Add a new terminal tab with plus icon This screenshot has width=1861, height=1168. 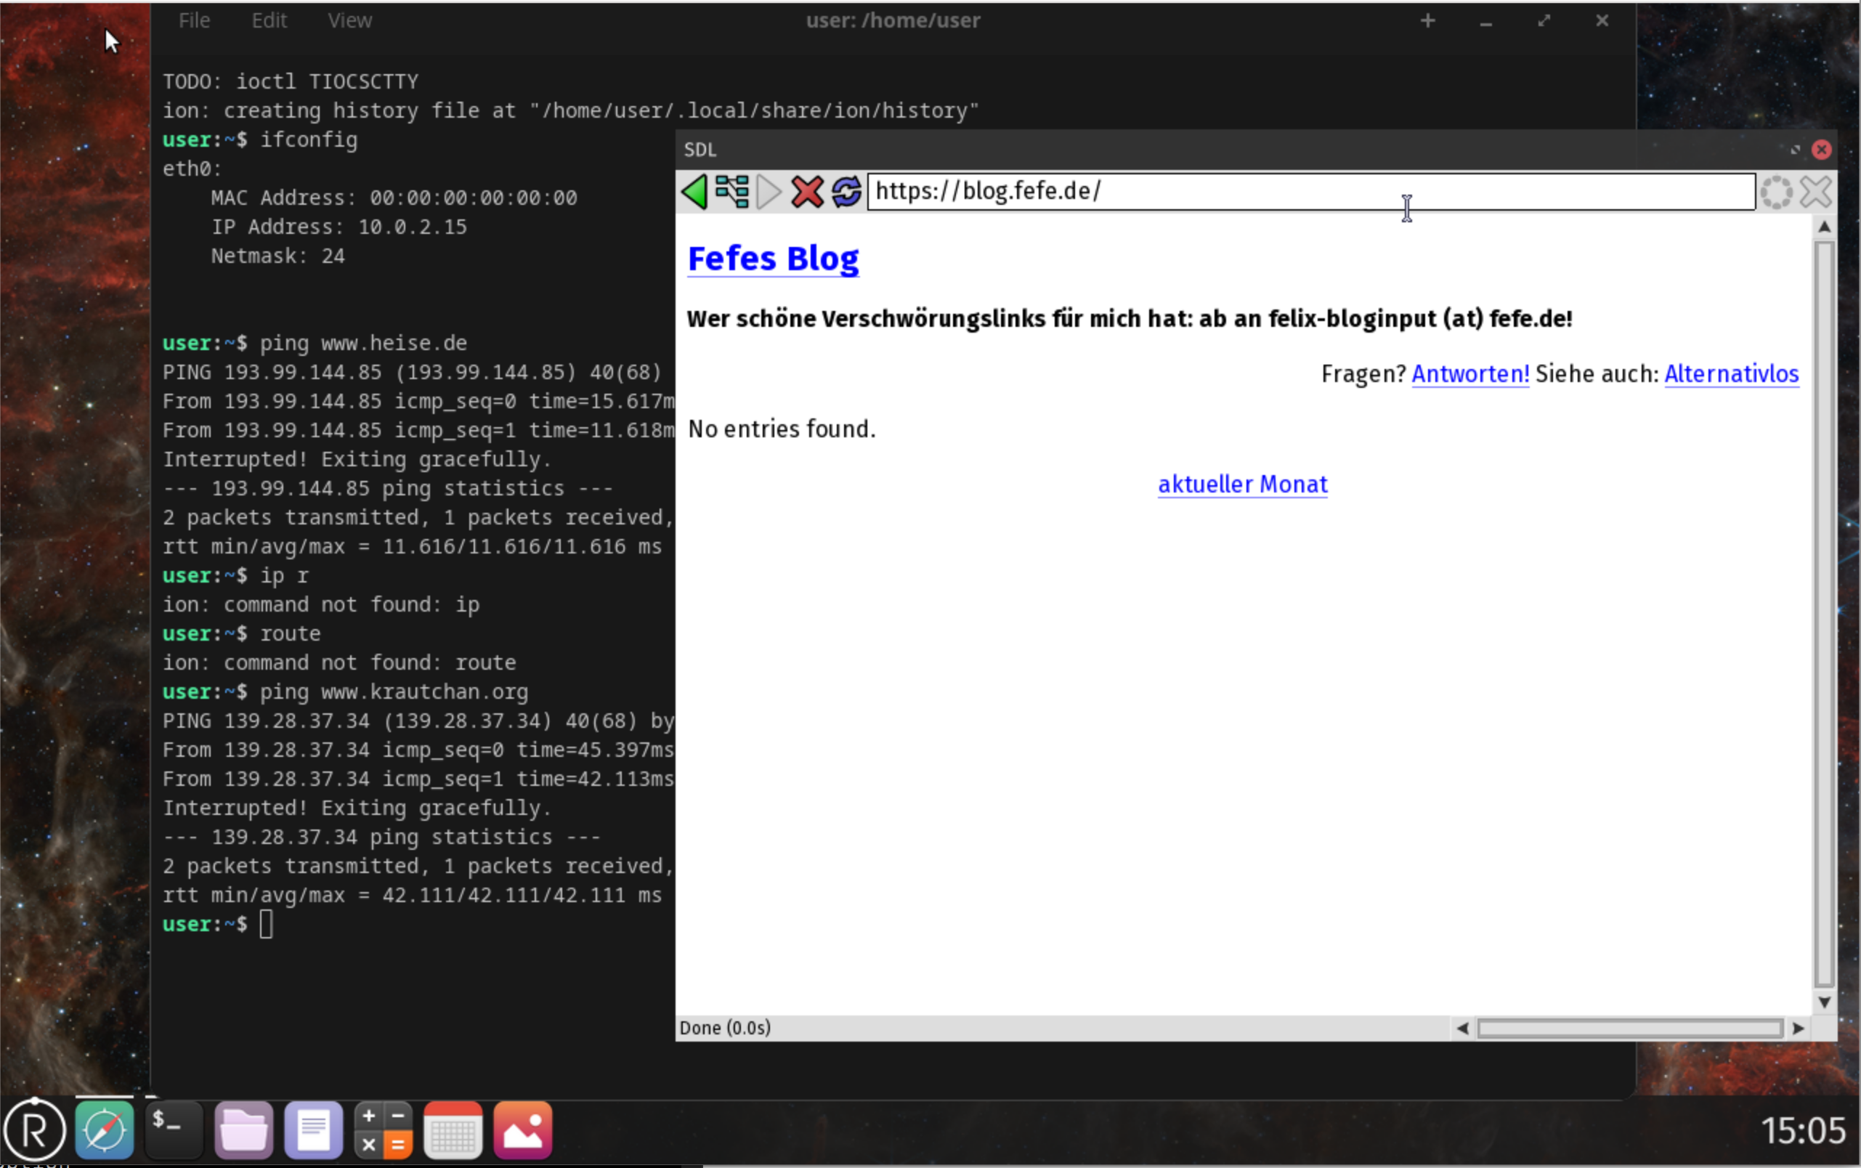[x=1427, y=21]
